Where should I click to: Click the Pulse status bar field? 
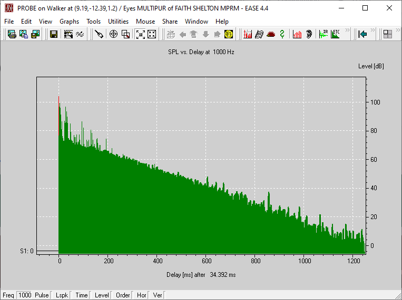click(x=43, y=295)
